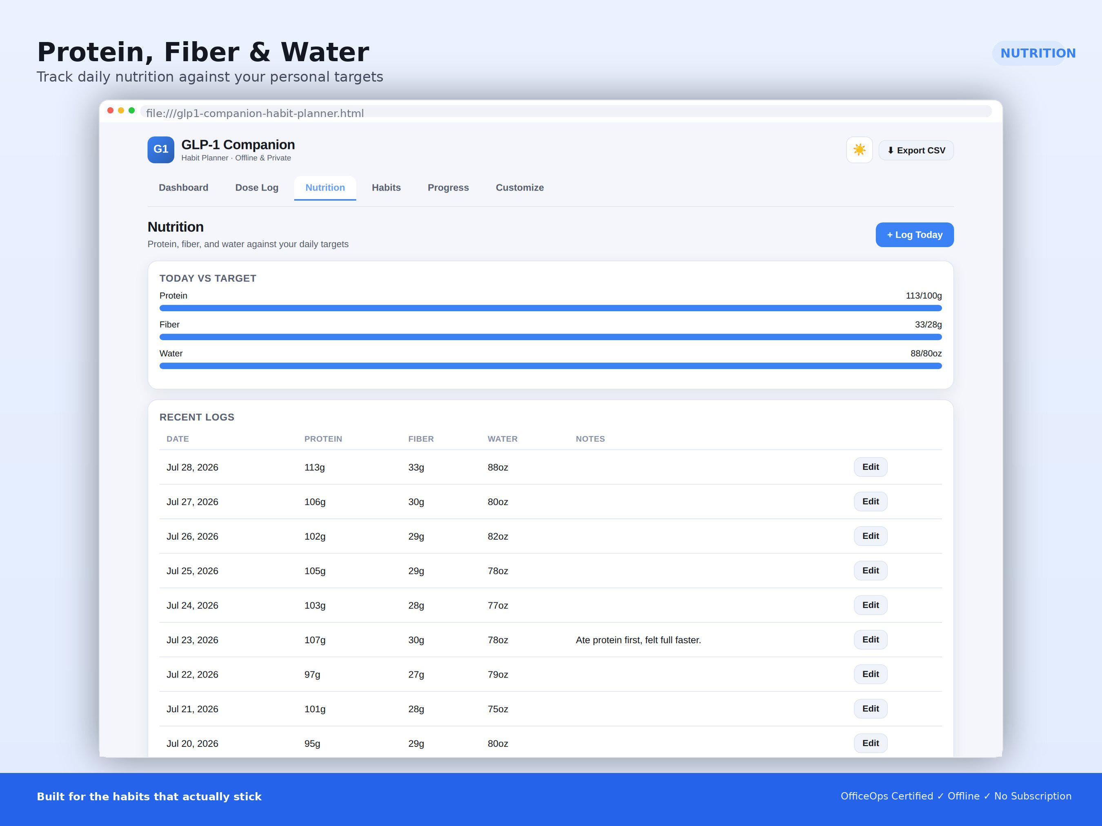Image resolution: width=1102 pixels, height=826 pixels.
Task: Open the Progress tab
Action: [x=448, y=188]
